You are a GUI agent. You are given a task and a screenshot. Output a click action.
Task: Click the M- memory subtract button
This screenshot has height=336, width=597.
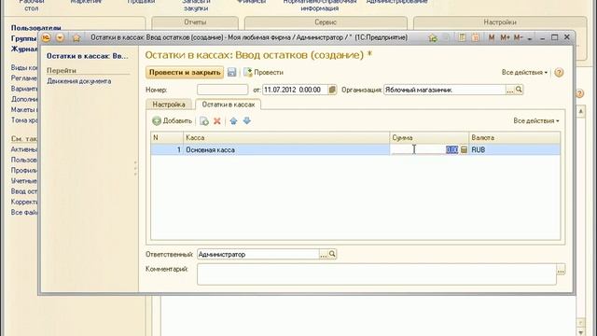click(x=518, y=37)
